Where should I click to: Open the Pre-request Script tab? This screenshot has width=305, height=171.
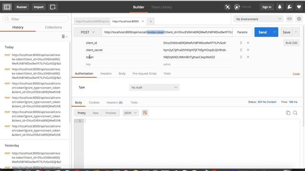tap(144, 74)
